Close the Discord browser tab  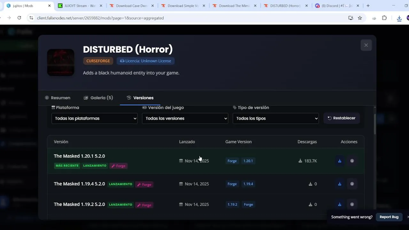358,6
